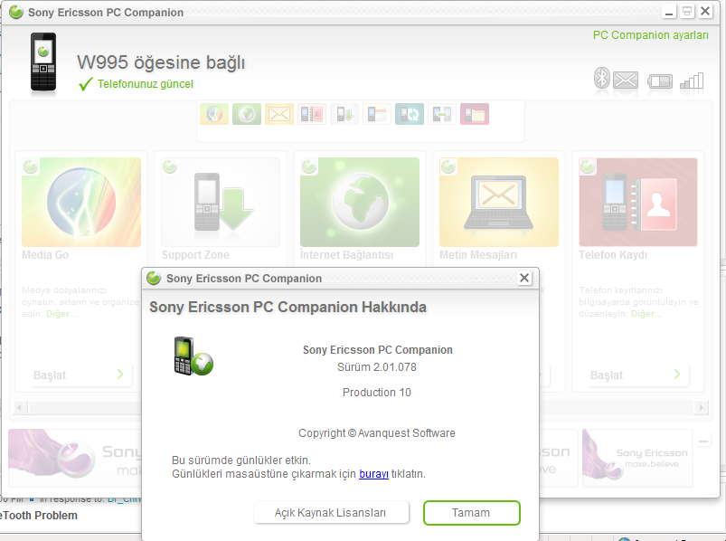Check the battery level status icon
Image resolution: width=726 pixels, height=541 pixels.
(x=661, y=81)
